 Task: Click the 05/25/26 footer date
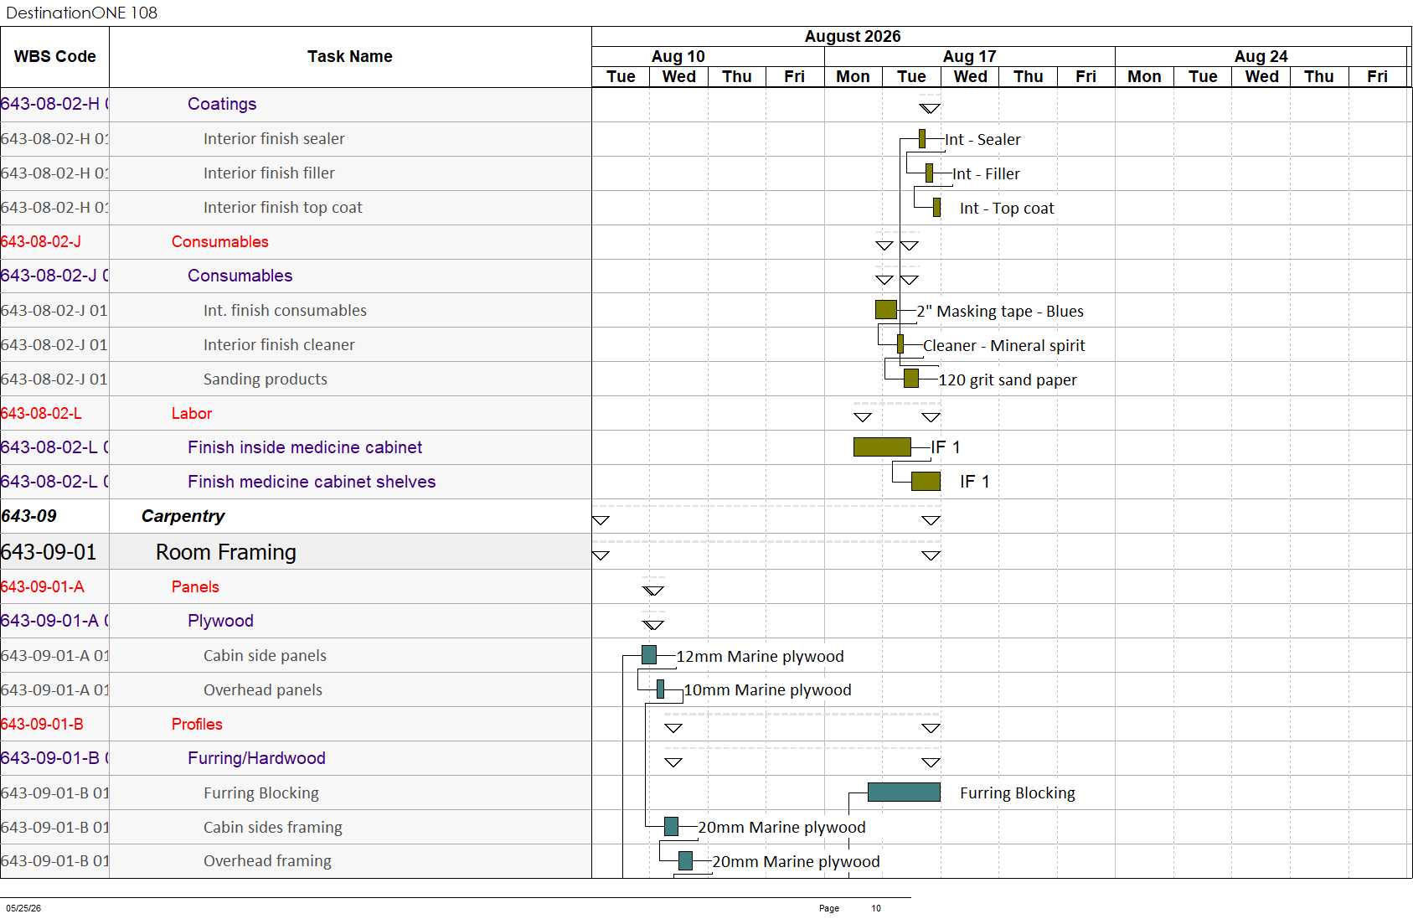[x=23, y=908]
